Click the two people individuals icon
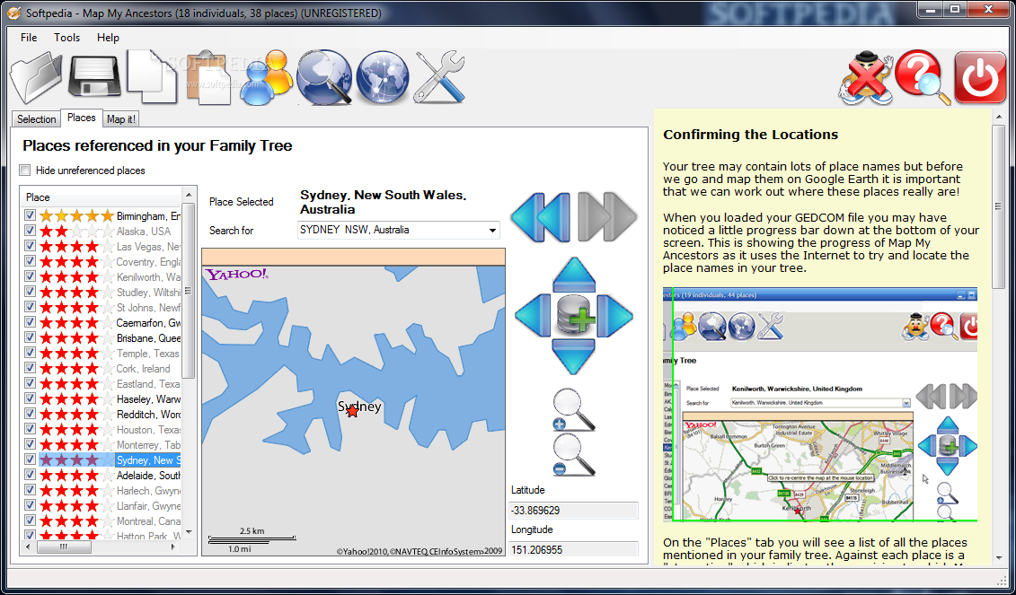This screenshot has width=1016, height=595. click(x=266, y=77)
